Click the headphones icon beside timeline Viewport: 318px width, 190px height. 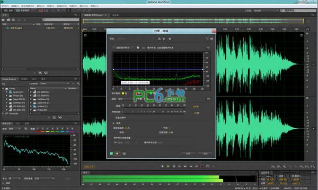click(307, 29)
